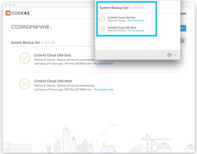
Task: Click USA East checkmark icon in popup panel
Action: 102,19
